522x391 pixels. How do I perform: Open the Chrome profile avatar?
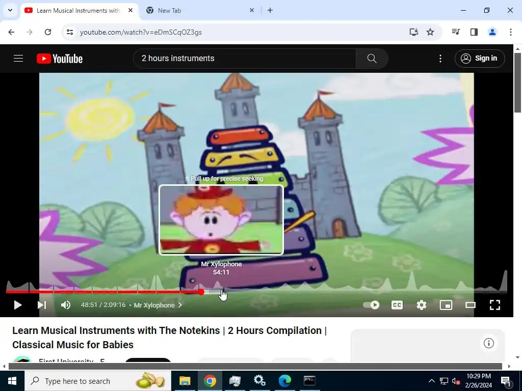492,32
